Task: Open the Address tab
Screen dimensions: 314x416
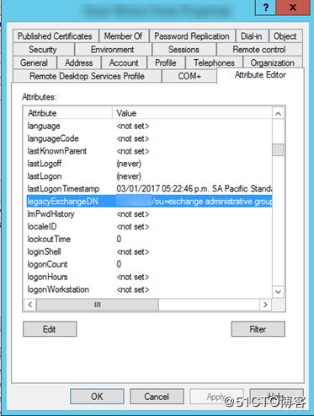Action: coord(79,62)
